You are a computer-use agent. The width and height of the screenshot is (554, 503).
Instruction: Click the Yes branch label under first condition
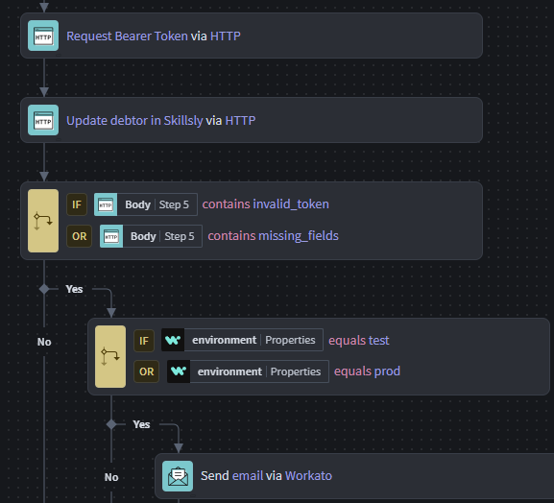pos(74,289)
